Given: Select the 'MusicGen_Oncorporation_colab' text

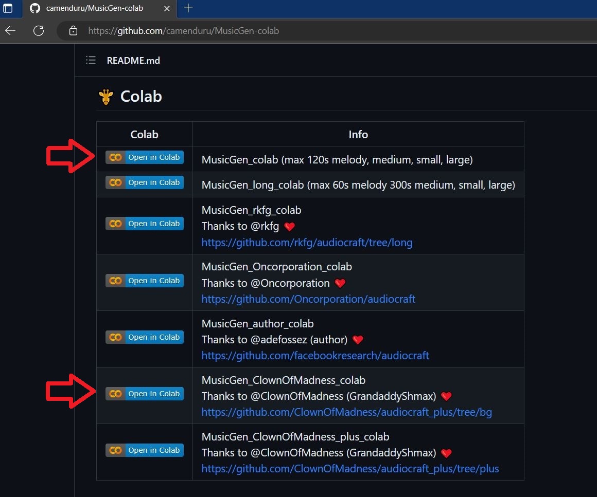Looking at the screenshot, I should [x=277, y=267].
